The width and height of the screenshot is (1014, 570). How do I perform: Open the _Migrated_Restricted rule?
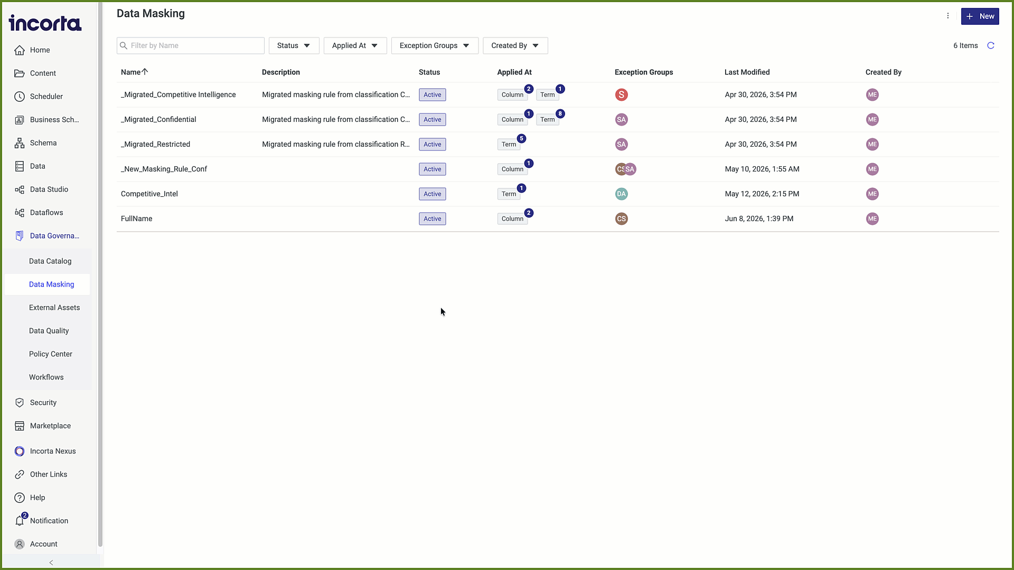tap(155, 145)
